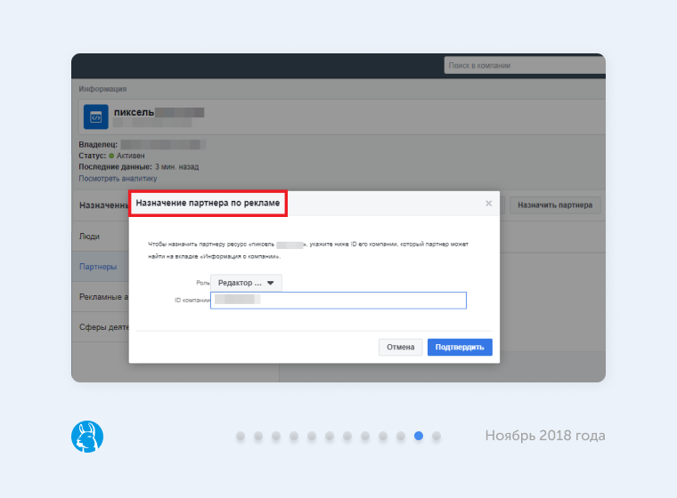The image size is (677, 498).
Task: Click the Назначить партнера button
Action: 555,205
